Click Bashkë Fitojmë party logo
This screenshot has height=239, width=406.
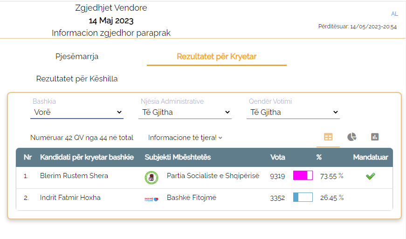pos(151,199)
